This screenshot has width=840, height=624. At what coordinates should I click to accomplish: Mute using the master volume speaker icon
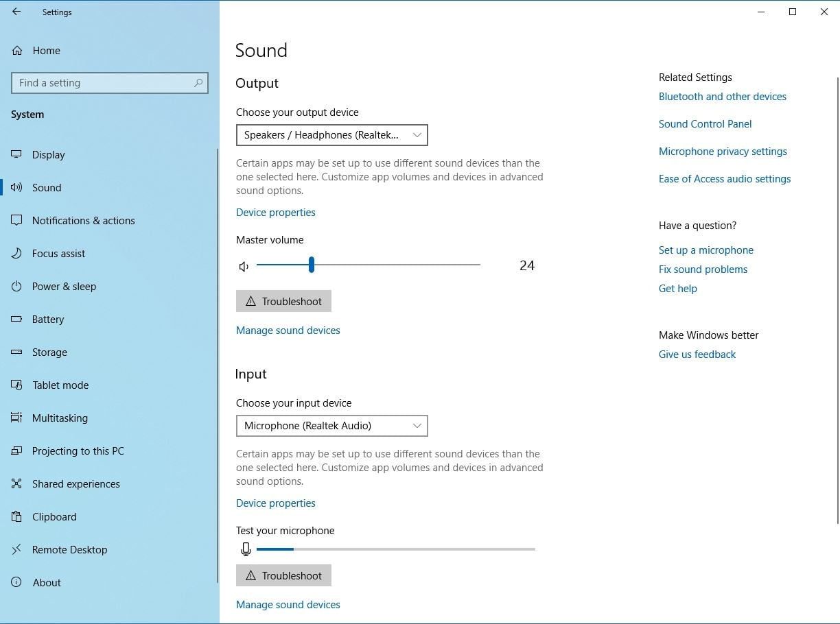[x=244, y=266]
